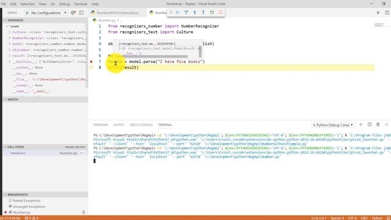This screenshot has height=220, width=391.
Task: Open the Selection menu
Action: pos(27,4)
